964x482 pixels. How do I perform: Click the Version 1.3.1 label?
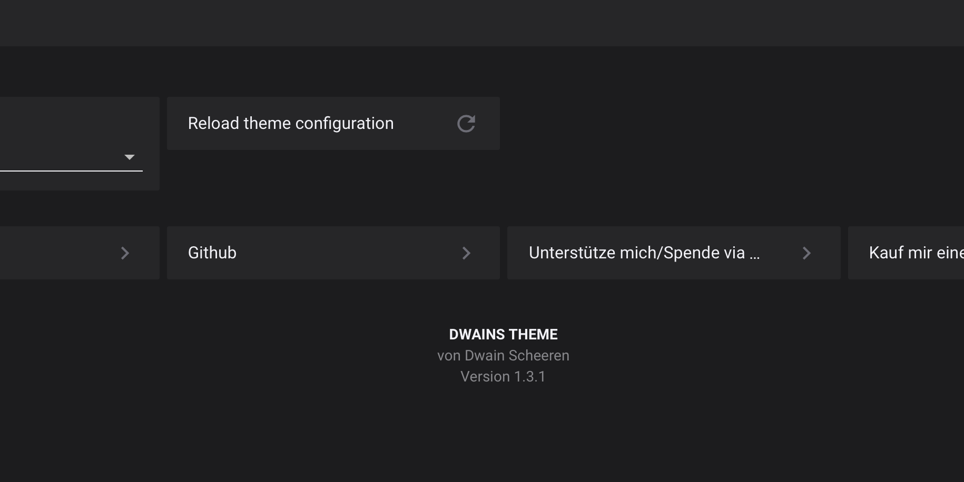[503, 377]
